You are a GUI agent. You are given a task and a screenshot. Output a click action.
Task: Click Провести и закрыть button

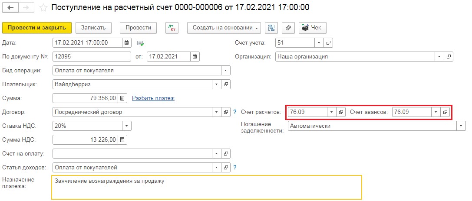(x=37, y=28)
